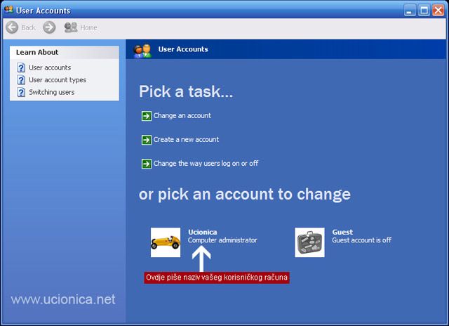The width and height of the screenshot is (449, 326).
Task: Choose Create a new account task
Action: (x=187, y=140)
